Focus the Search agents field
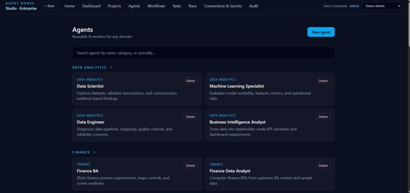Image resolution: width=410 pixels, height=193 pixels. [203, 52]
